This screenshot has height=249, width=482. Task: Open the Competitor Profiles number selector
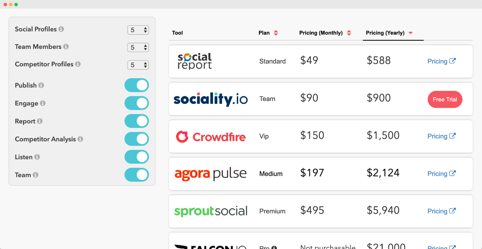138,65
